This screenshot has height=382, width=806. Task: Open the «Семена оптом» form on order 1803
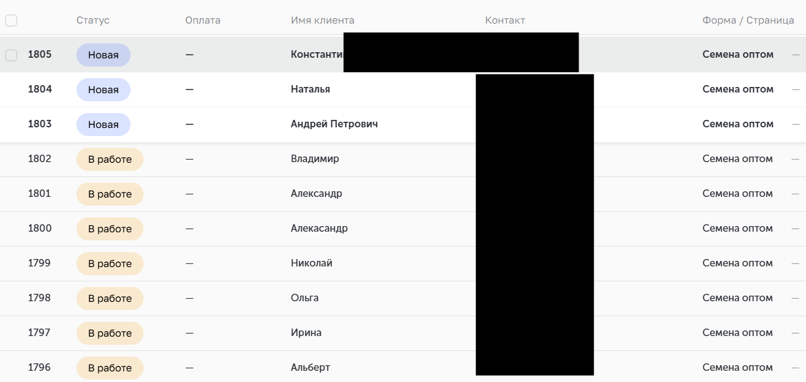click(x=738, y=124)
